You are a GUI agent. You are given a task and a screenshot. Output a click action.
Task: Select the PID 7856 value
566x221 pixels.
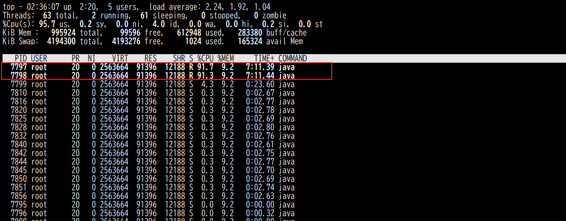pos(19,196)
